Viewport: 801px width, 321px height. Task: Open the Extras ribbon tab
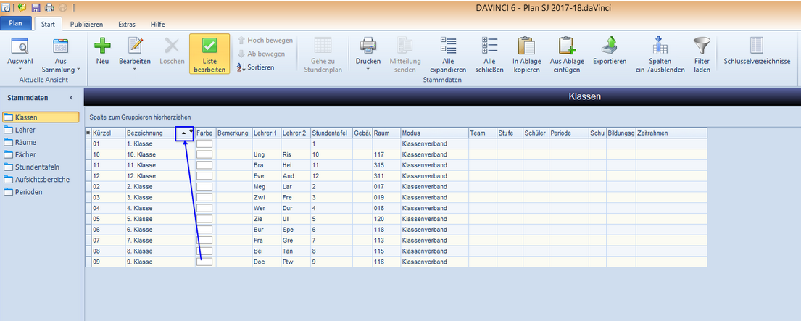click(127, 24)
